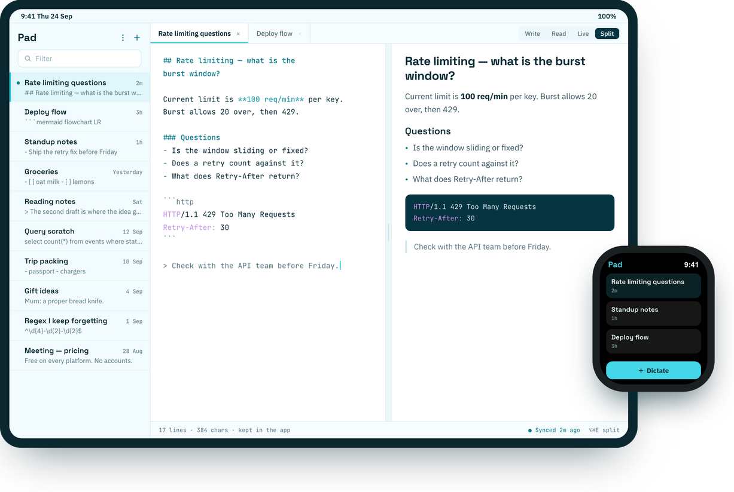
Task: Click 'Retry-After: 30' in the editor
Action: click(196, 227)
